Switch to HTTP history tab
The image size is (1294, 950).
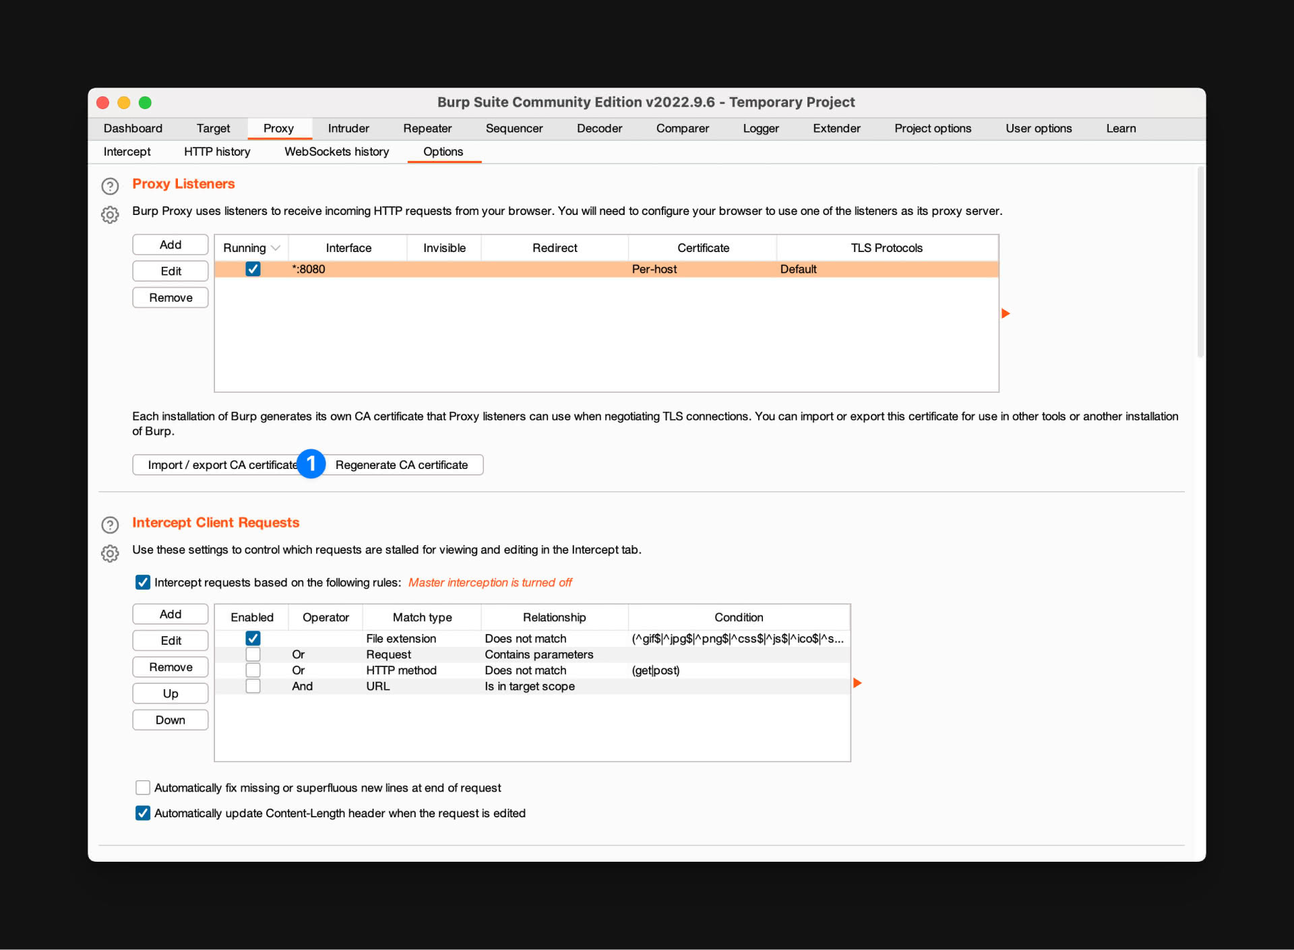(x=217, y=152)
